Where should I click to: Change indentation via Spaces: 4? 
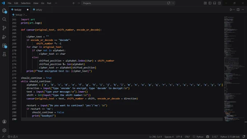169,136
